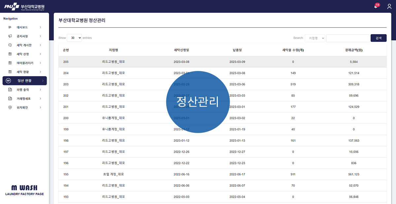Viewport: 396px width, 204px height.
Task: Expand the 라벨 출력 chevron
Action: pos(40,90)
